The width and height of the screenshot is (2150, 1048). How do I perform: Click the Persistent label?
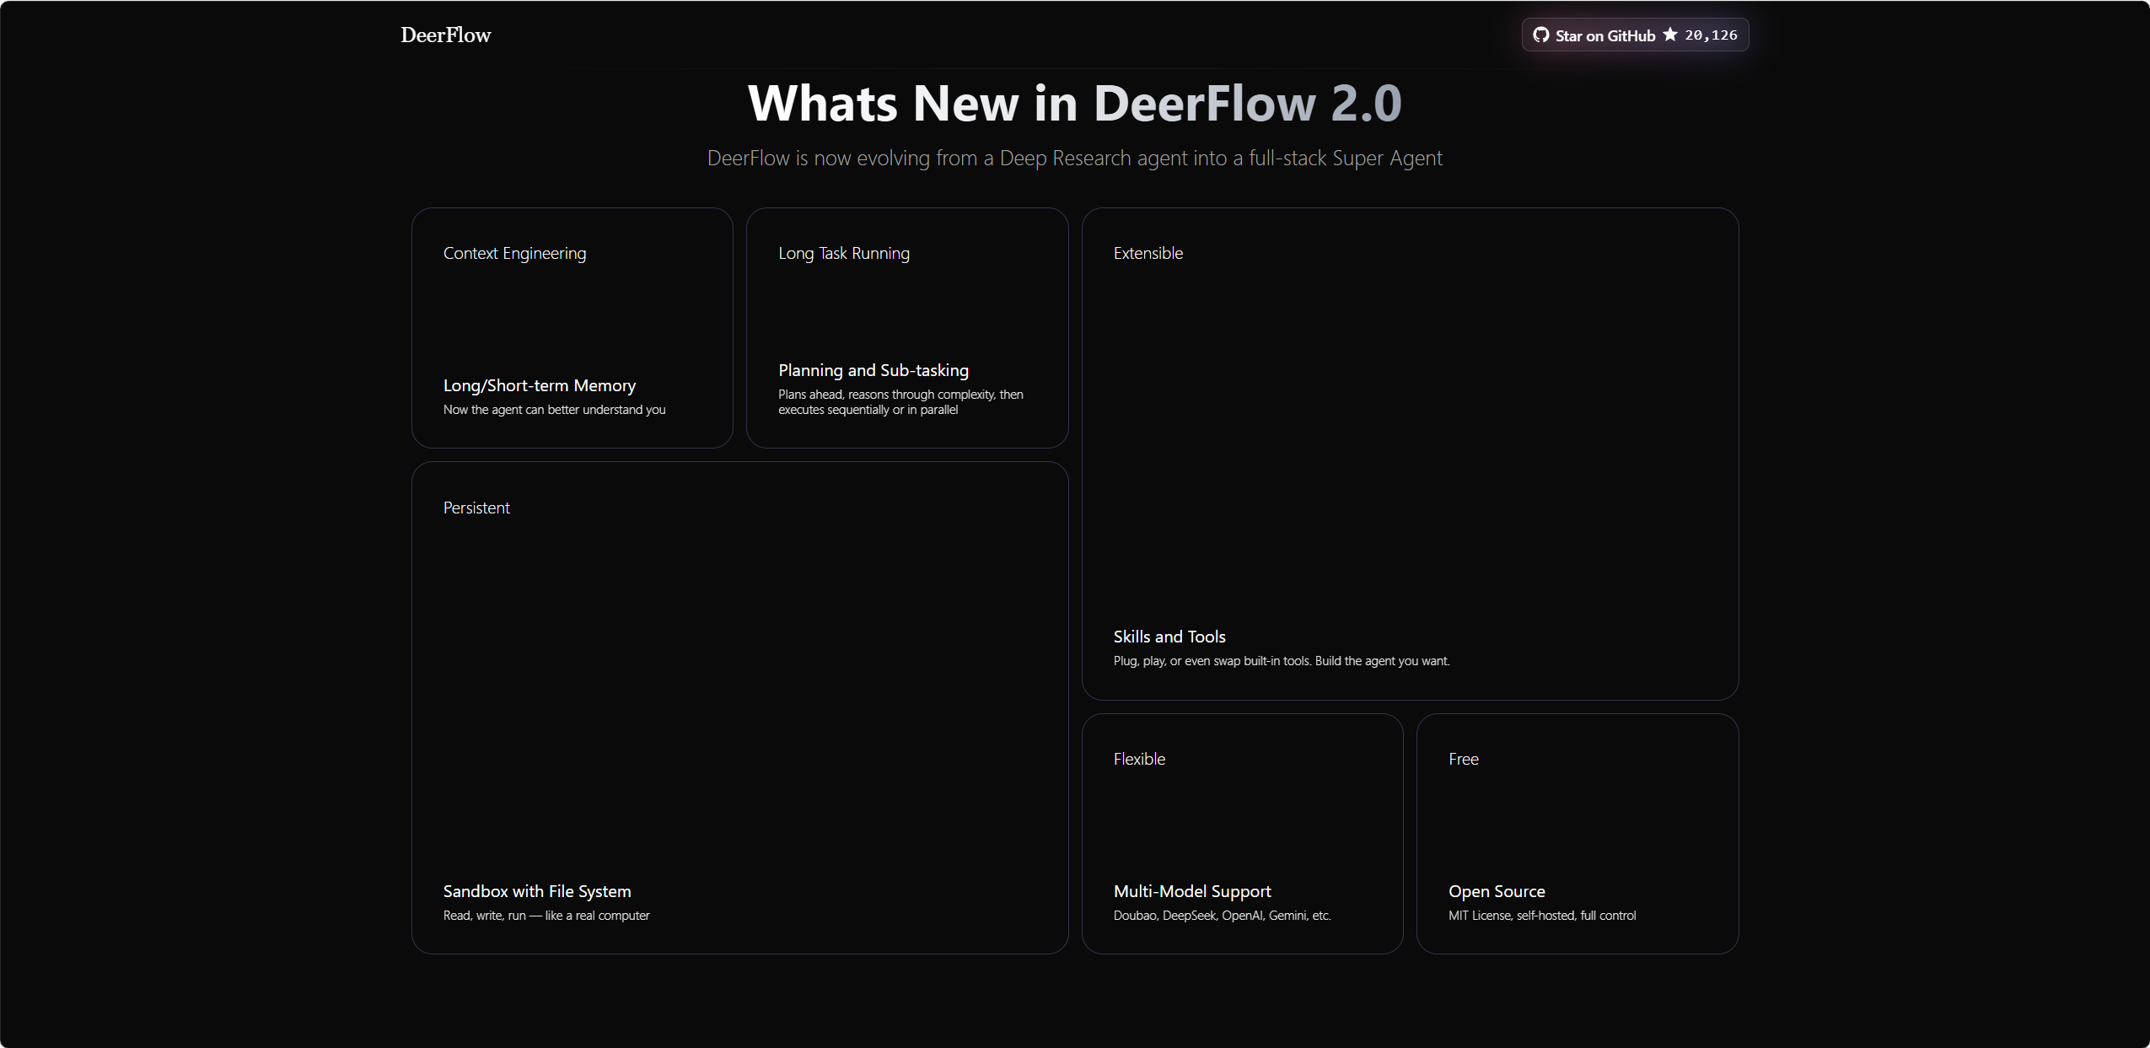[476, 508]
